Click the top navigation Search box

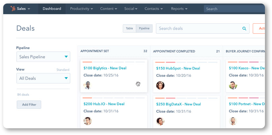(x=234, y=9)
